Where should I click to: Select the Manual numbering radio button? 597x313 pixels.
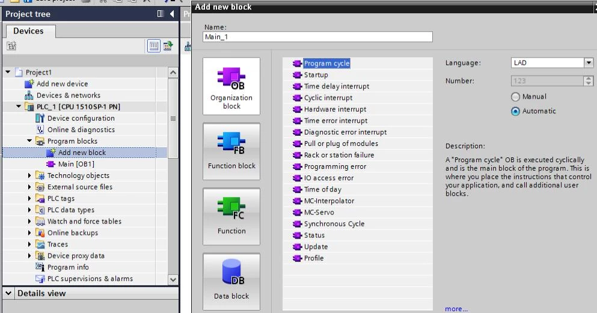[x=515, y=97]
